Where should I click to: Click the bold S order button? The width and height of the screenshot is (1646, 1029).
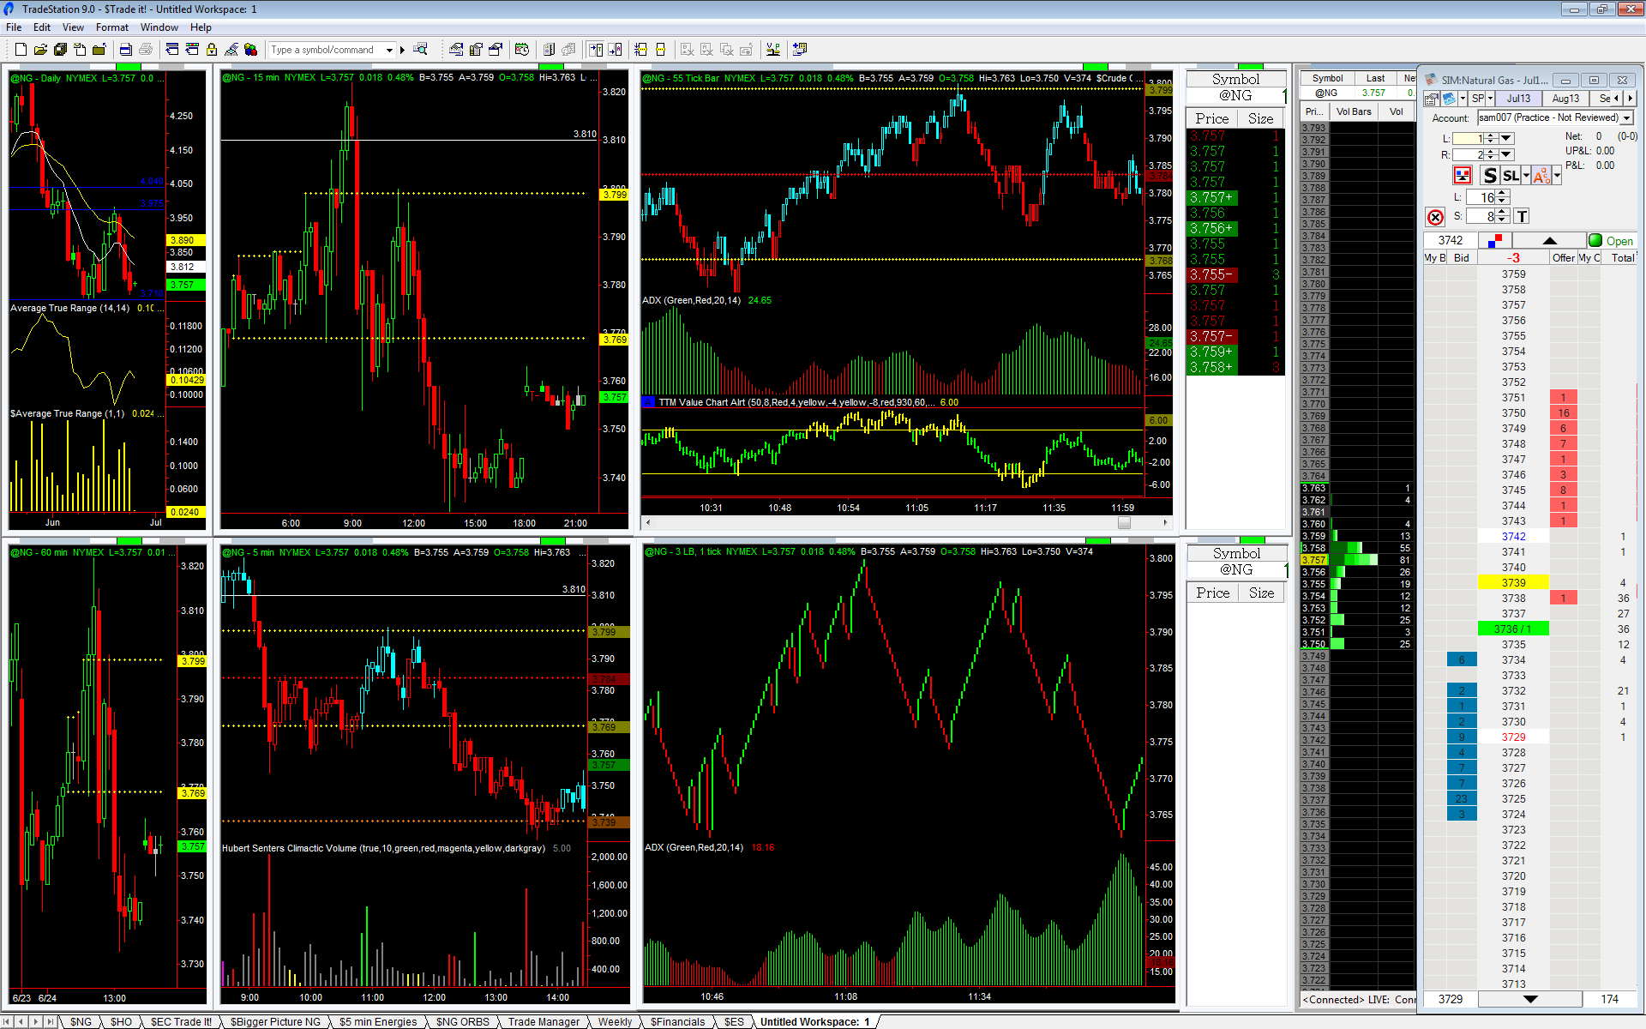(1490, 176)
